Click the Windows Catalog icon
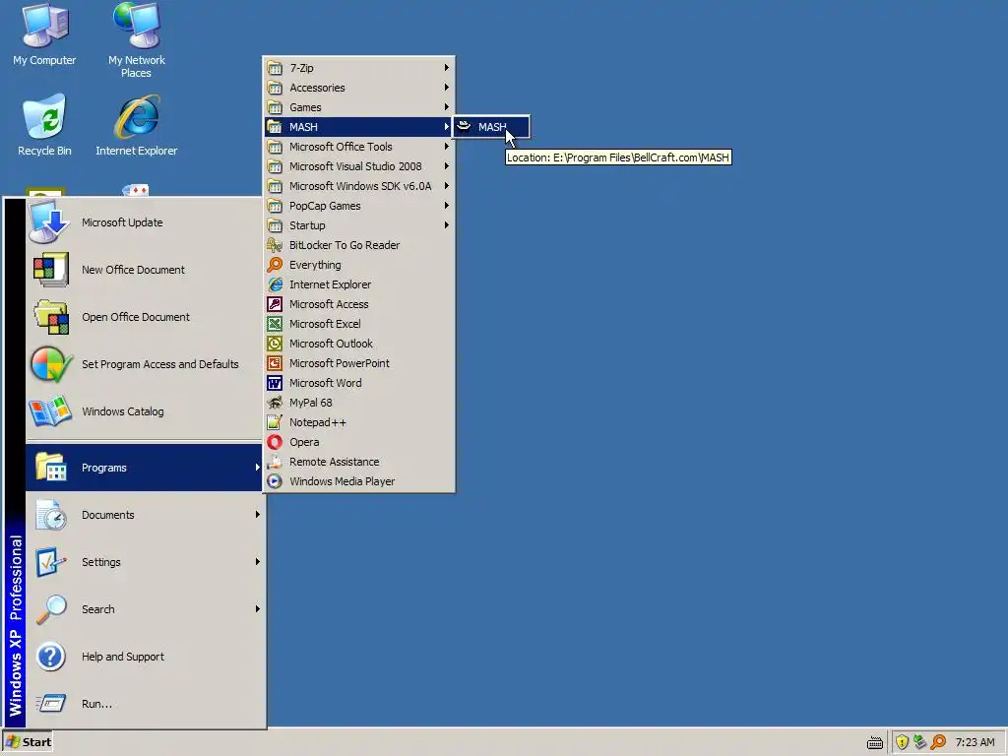Screen dimensions: 1008x756 pyautogui.click(x=50, y=411)
